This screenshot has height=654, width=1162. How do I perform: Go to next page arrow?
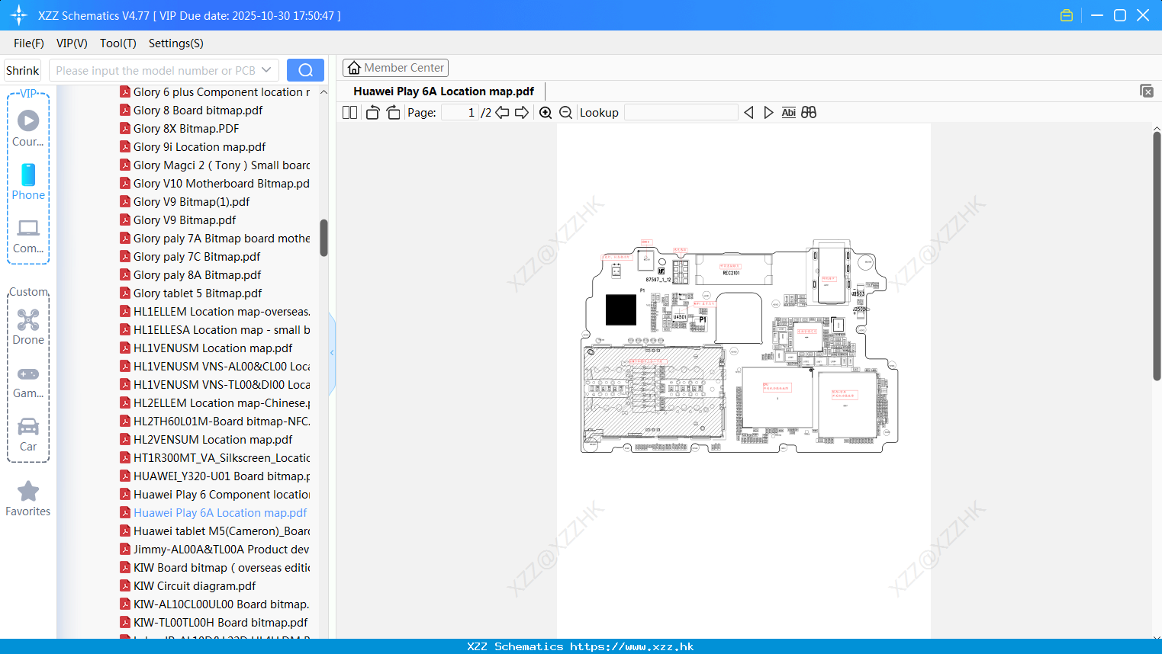[522, 112]
